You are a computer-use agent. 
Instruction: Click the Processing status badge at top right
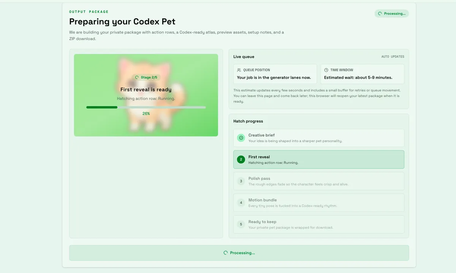coord(392,14)
